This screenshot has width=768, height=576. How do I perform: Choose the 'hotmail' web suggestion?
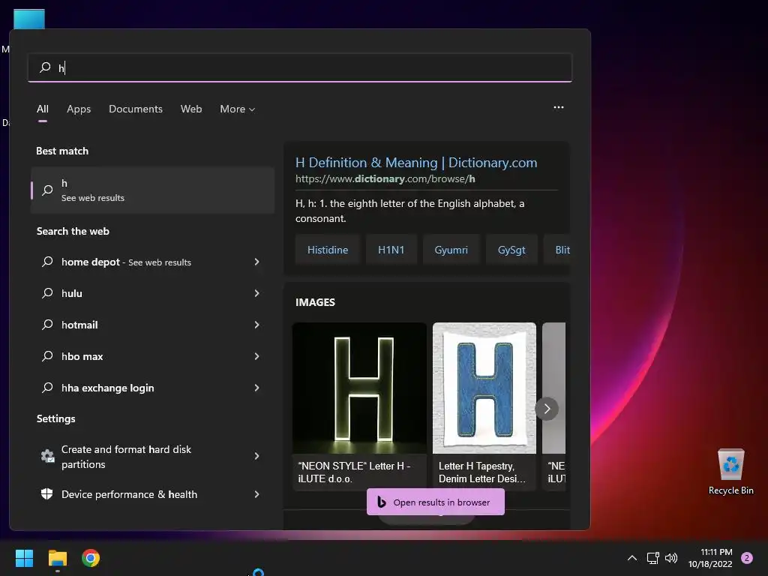152,325
